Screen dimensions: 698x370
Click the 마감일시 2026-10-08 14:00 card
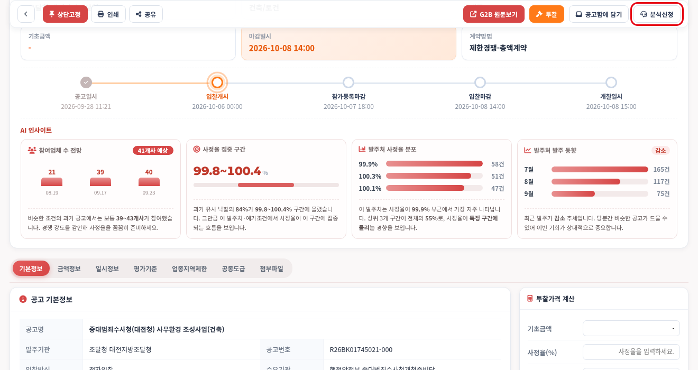click(x=348, y=43)
